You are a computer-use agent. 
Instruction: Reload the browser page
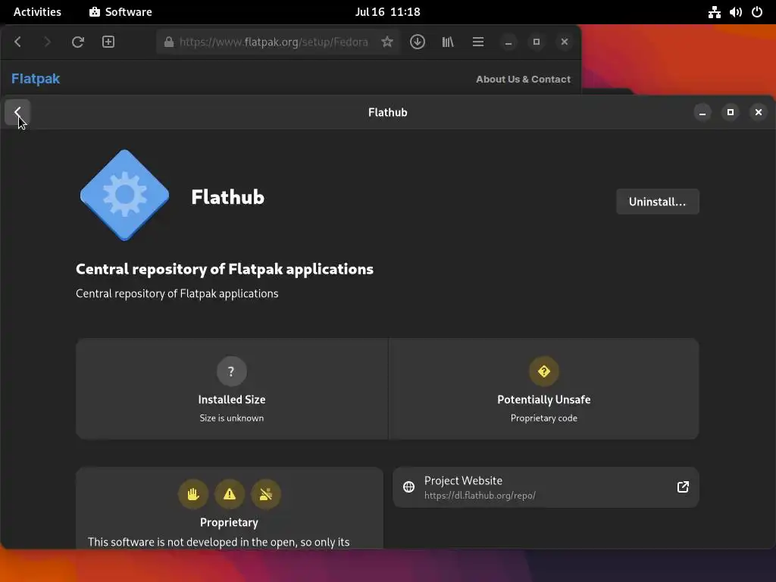(77, 42)
